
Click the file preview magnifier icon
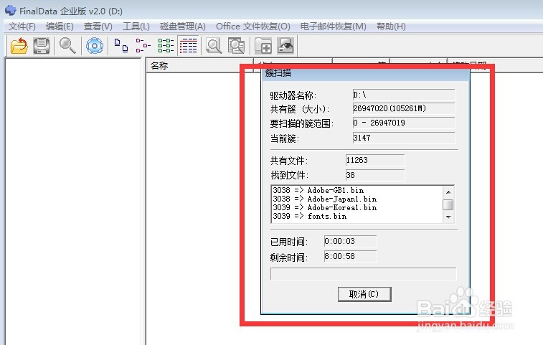214,46
